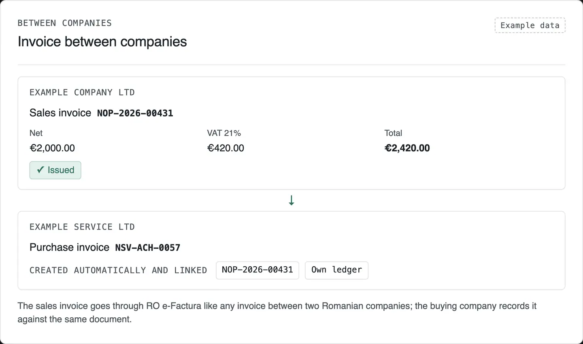
Task: Click the CREATED AUTOMATICALLY AND LINKED label
Action: (118, 270)
